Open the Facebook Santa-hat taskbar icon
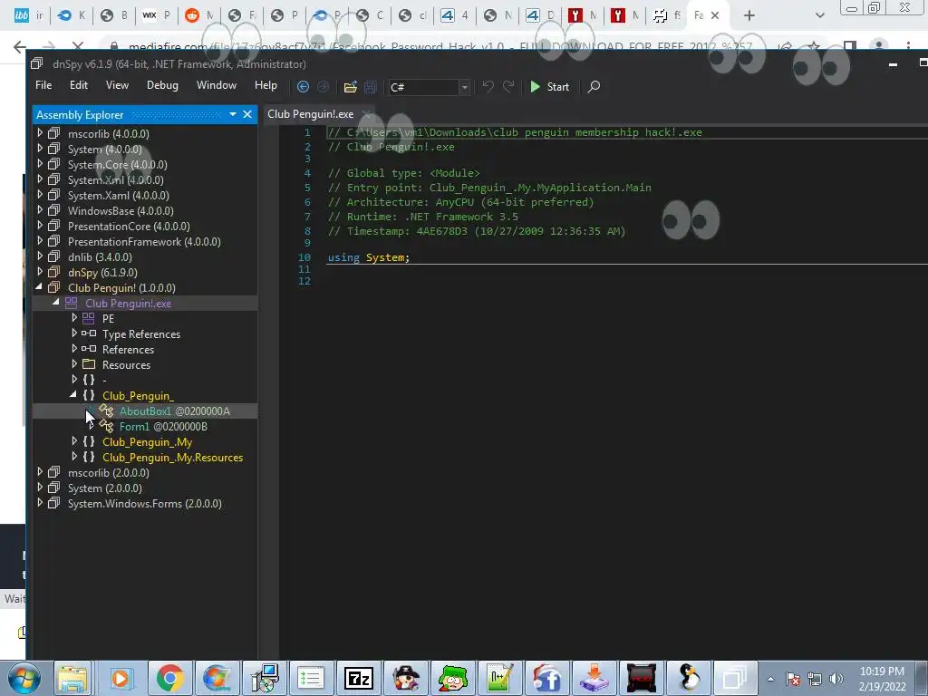Viewport: 928px width, 696px height. (x=546, y=678)
